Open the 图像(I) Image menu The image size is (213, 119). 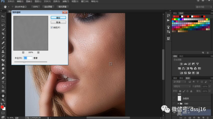[x=29, y=1]
